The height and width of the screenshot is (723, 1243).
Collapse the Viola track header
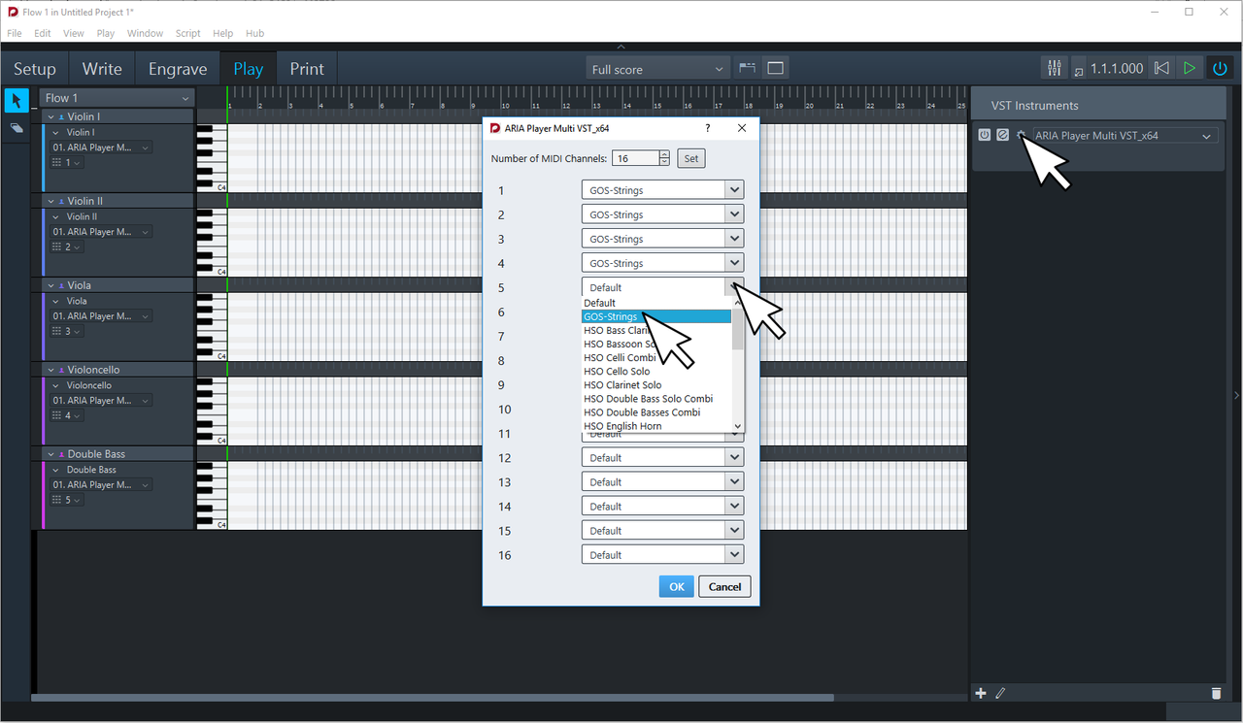click(50, 285)
